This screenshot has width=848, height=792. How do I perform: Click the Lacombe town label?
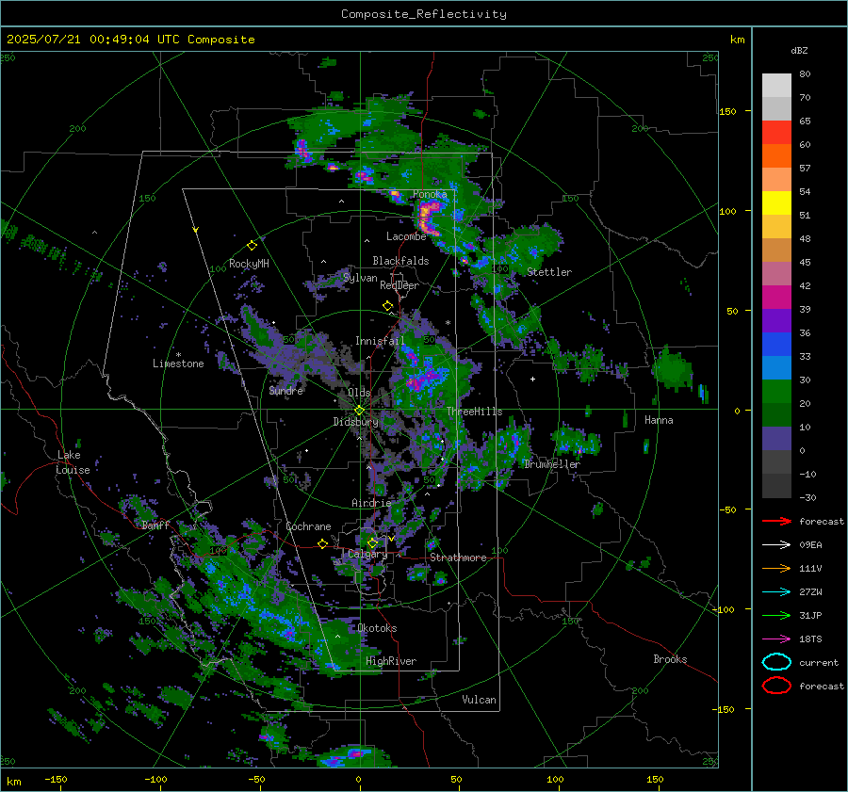[x=406, y=236]
